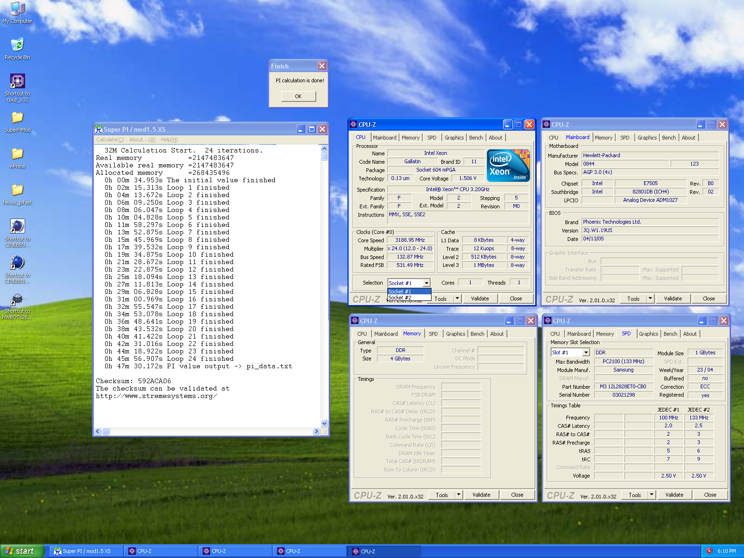Click the Memory window's CPU-Z title icon

[355, 321]
